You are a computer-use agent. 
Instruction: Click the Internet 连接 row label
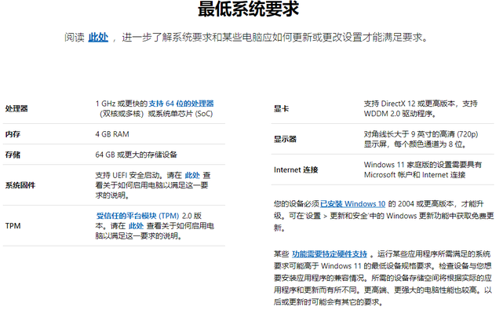pos(296,170)
